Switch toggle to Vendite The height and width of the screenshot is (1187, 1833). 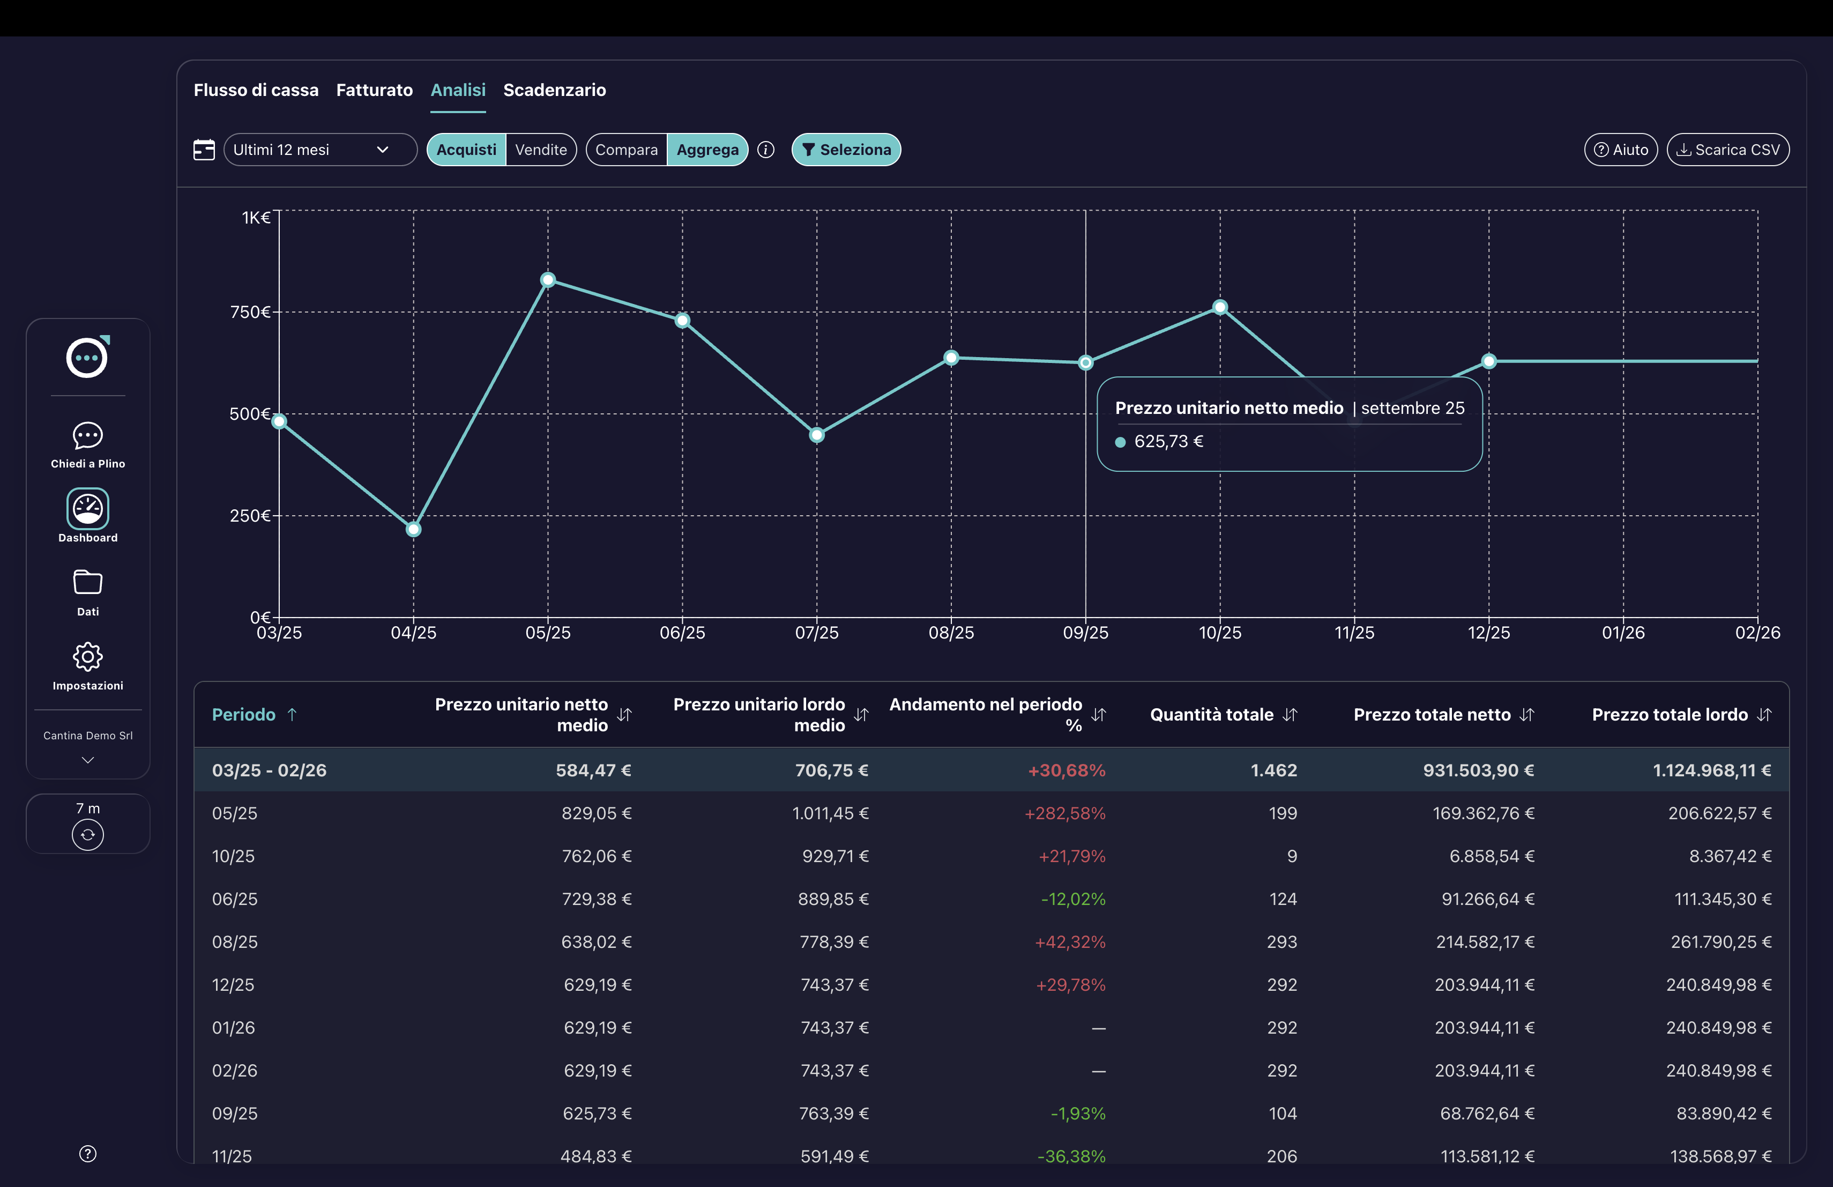pyautogui.click(x=541, y=150)
